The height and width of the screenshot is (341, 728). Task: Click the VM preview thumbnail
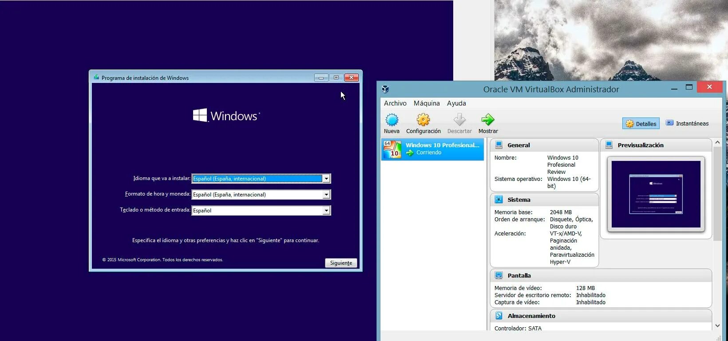[656, 194]
